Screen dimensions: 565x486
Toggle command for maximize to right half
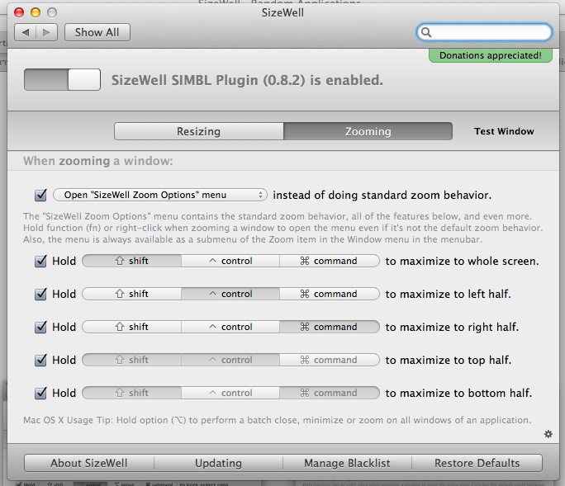click(330, 327)
